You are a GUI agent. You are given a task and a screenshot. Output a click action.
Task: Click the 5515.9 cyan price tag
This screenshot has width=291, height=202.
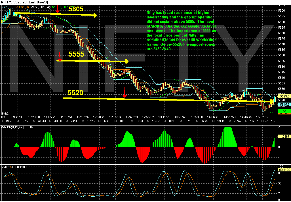pos(284,105)
